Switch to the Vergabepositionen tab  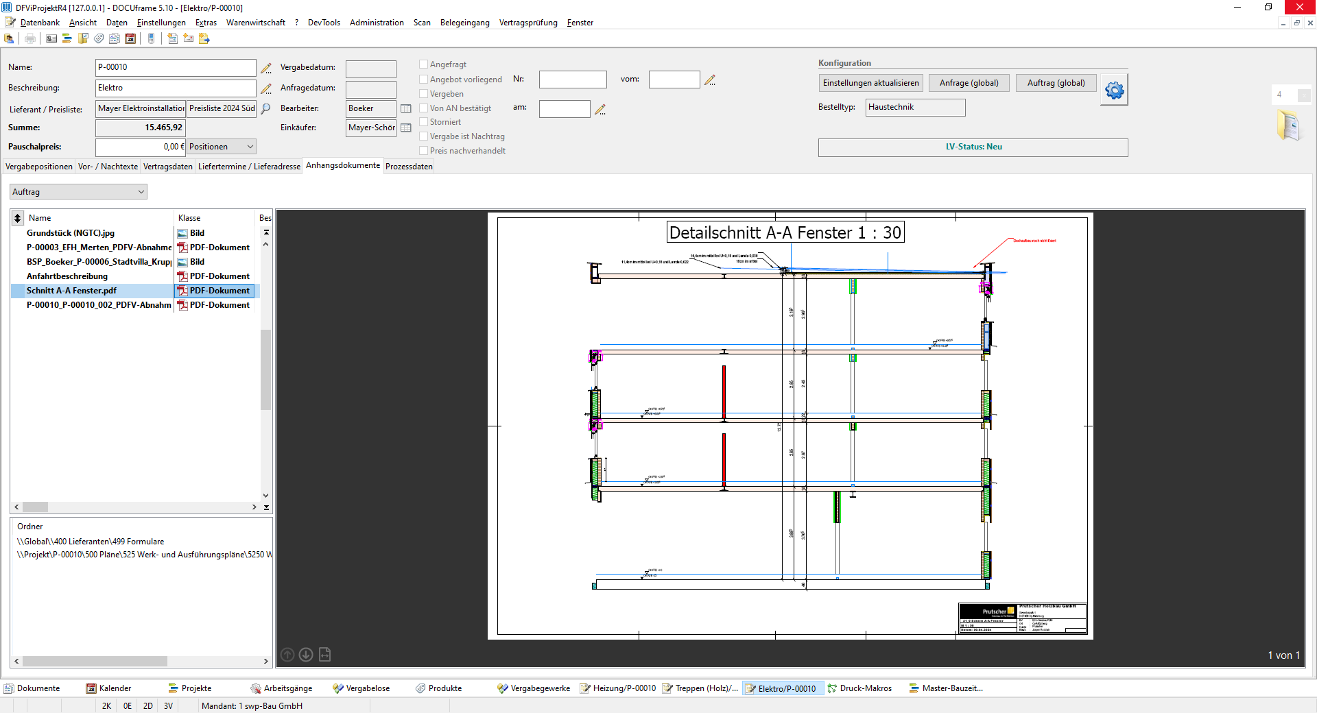39,167
